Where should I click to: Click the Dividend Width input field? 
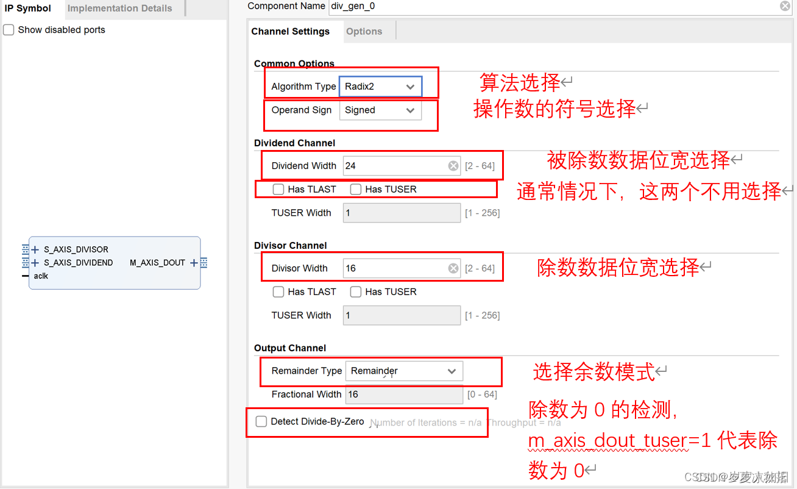pos(402,166)
